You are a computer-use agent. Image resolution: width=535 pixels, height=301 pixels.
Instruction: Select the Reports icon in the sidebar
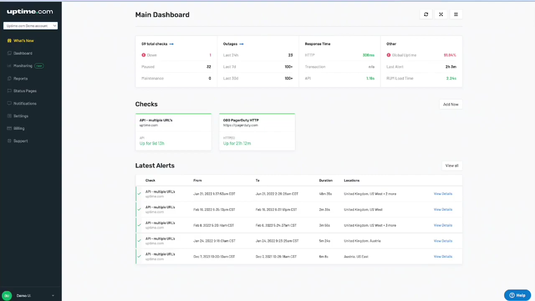pos(9,78)
